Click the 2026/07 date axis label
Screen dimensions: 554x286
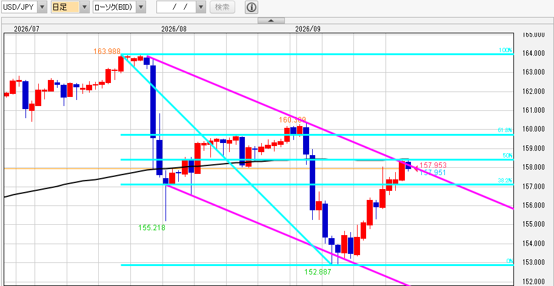coord(27,29)
